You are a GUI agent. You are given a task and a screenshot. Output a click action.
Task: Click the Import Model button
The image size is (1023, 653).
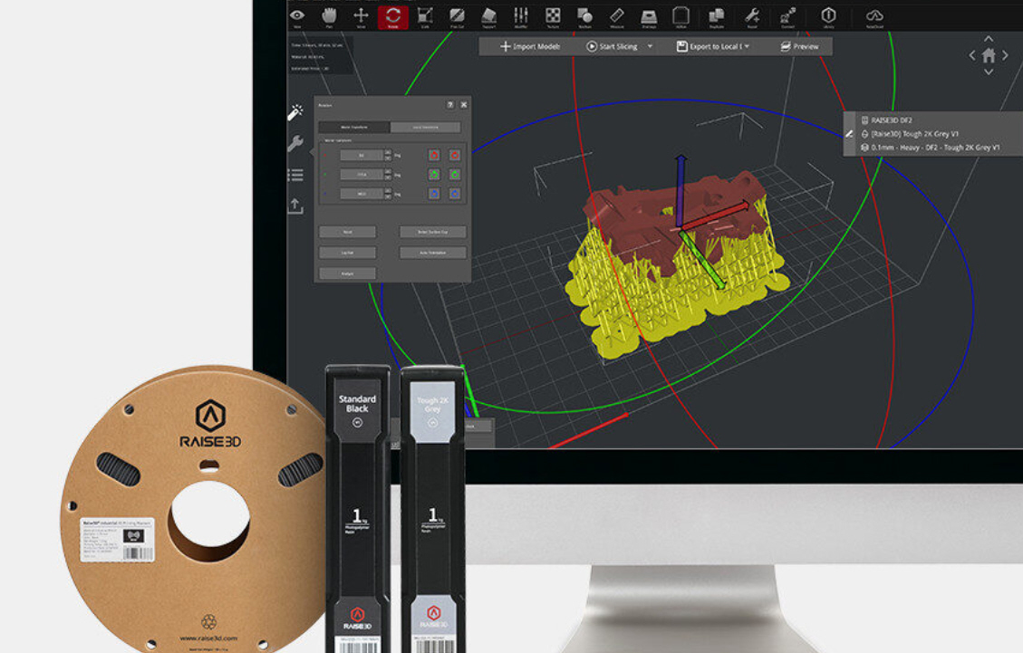pyautogui.click(x=530, y=46)
